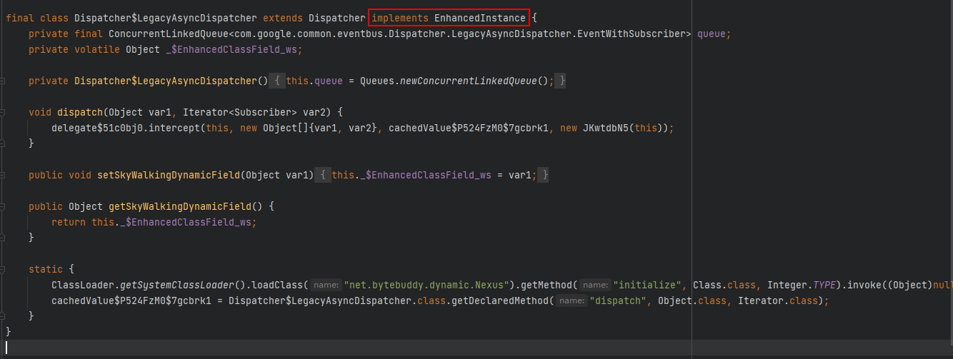Click delegate$51c0bj0 identifier
Screen dimensions: 953x359
pyautogui.click(x=97, y=128)
